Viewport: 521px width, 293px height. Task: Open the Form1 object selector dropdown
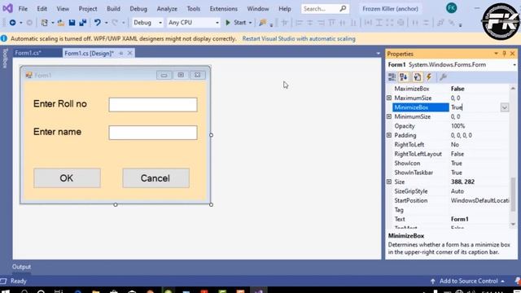point(514,65)
